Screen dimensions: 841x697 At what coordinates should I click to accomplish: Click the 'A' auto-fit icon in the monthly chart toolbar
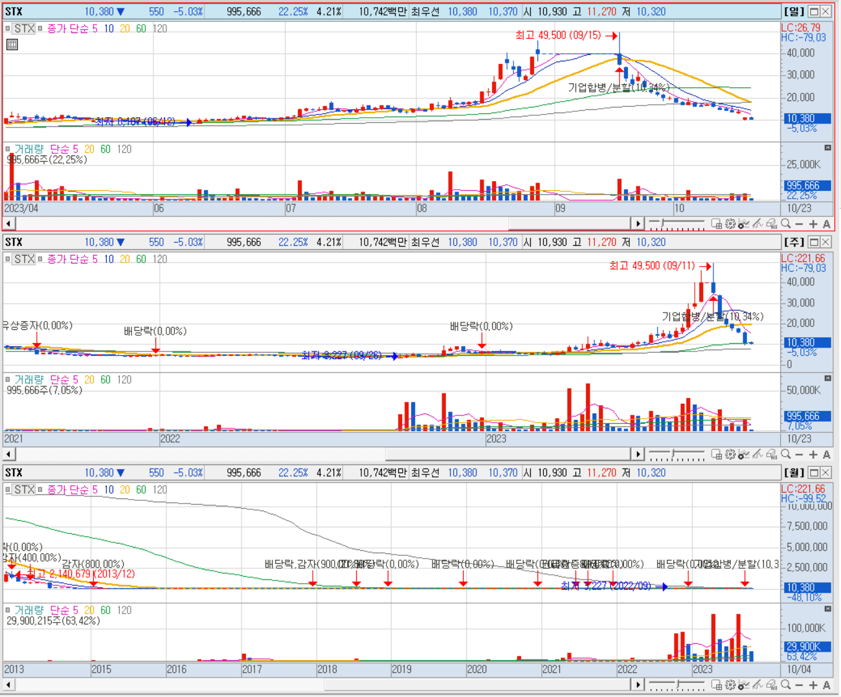827,685
